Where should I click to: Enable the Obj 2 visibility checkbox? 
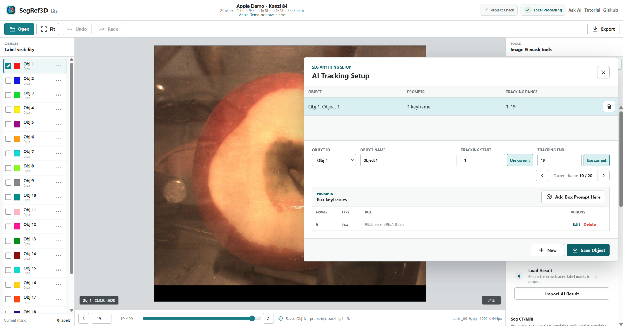8,81
